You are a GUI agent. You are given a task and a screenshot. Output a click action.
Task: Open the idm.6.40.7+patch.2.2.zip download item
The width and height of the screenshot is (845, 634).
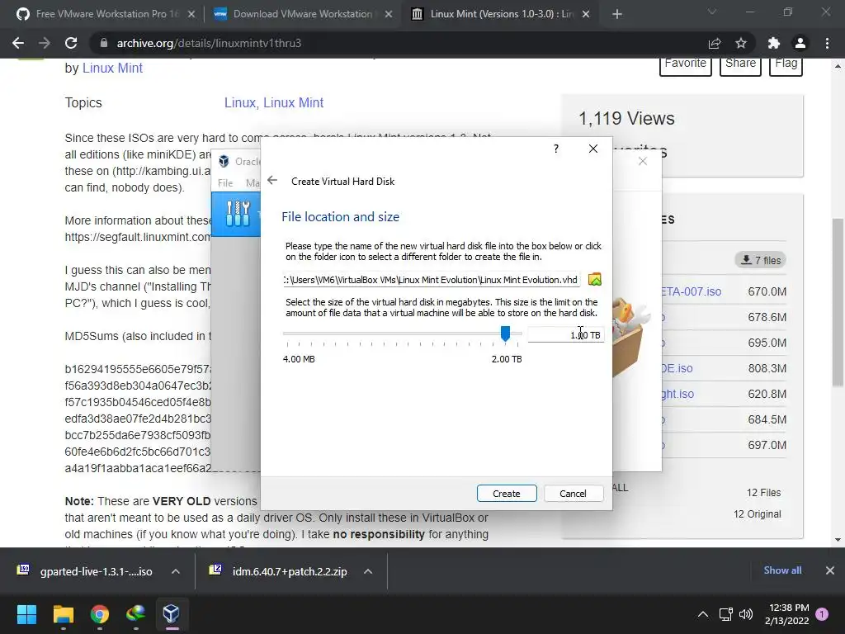(279, 571)
